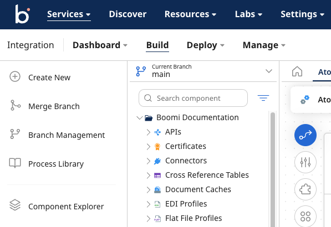Open the Resources menu
This screenshot has width=331, height=227.
190,14
